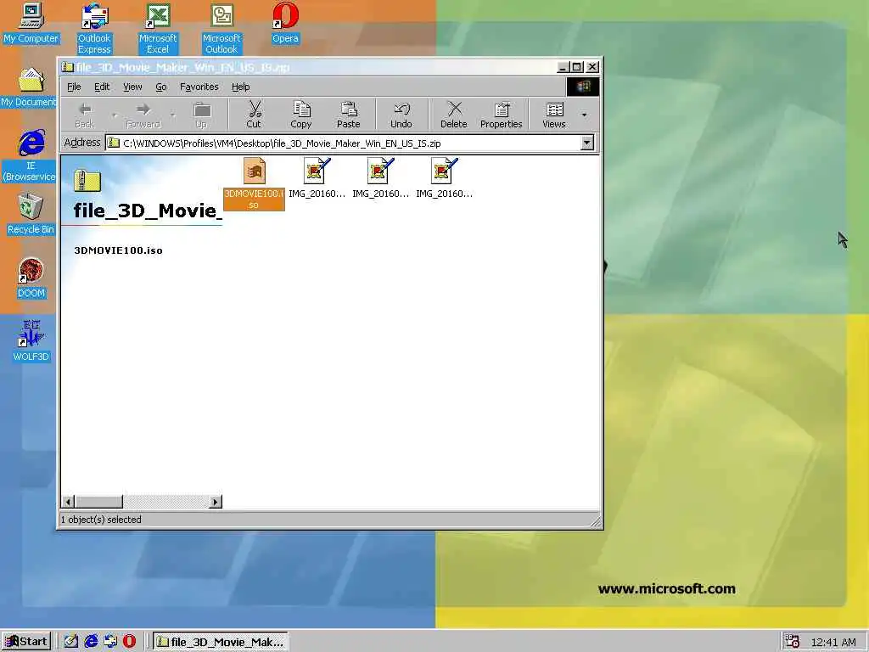
Task: Click the 'file_3D_Movie_' folder heading text
Action: (x=148, y=211)
